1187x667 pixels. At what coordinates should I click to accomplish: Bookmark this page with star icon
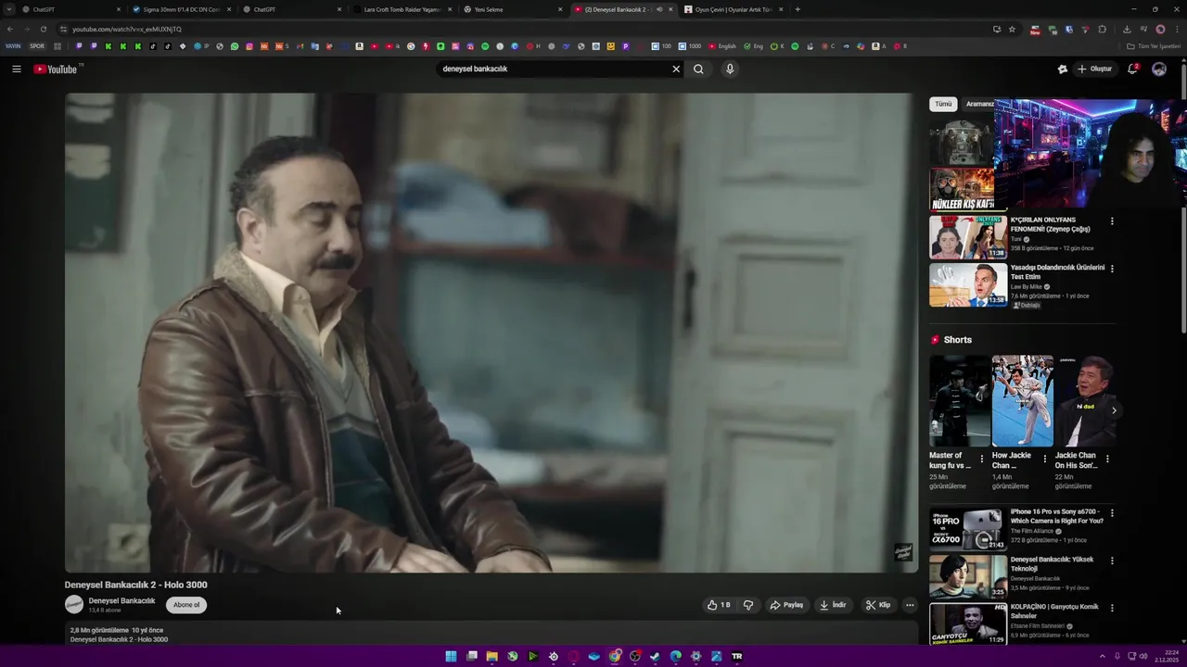click(x=1012, y=29)
